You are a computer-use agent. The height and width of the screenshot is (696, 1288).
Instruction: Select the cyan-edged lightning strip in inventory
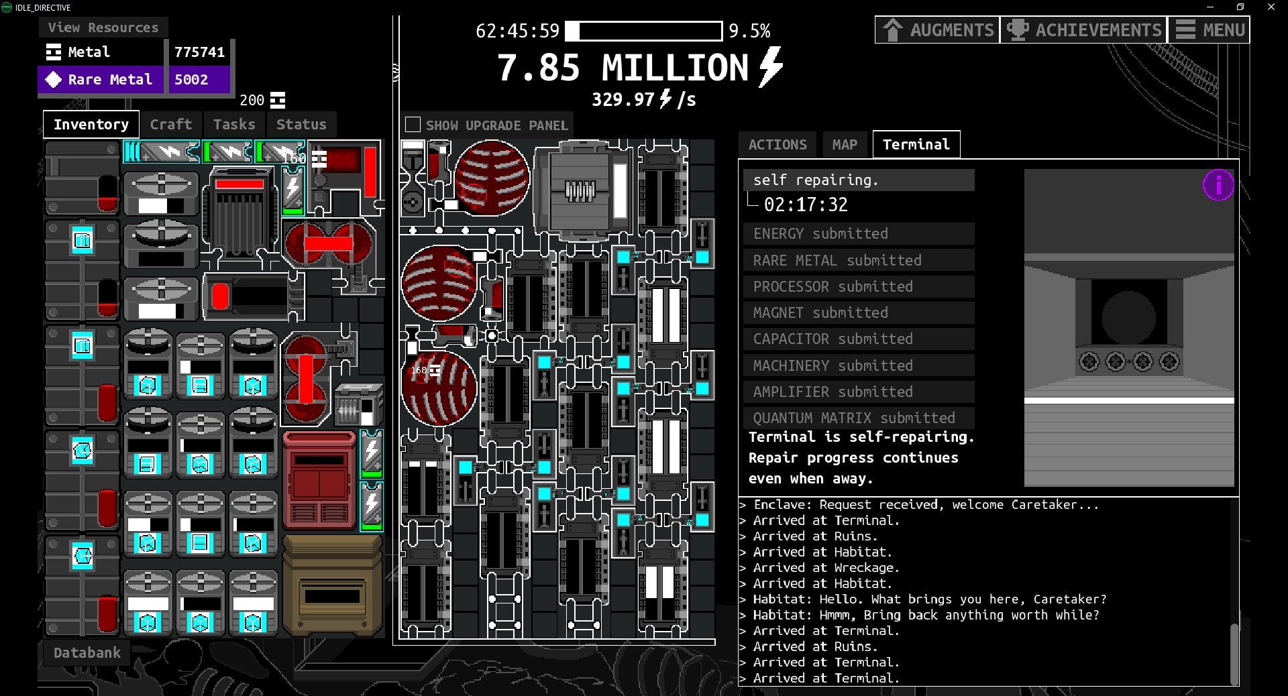click(x=161, y=152)
